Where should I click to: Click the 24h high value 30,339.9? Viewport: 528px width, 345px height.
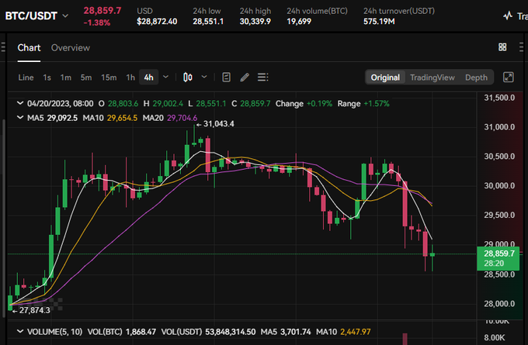(255, 22)
